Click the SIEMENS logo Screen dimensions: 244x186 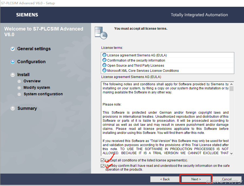(x=27, y=15)
